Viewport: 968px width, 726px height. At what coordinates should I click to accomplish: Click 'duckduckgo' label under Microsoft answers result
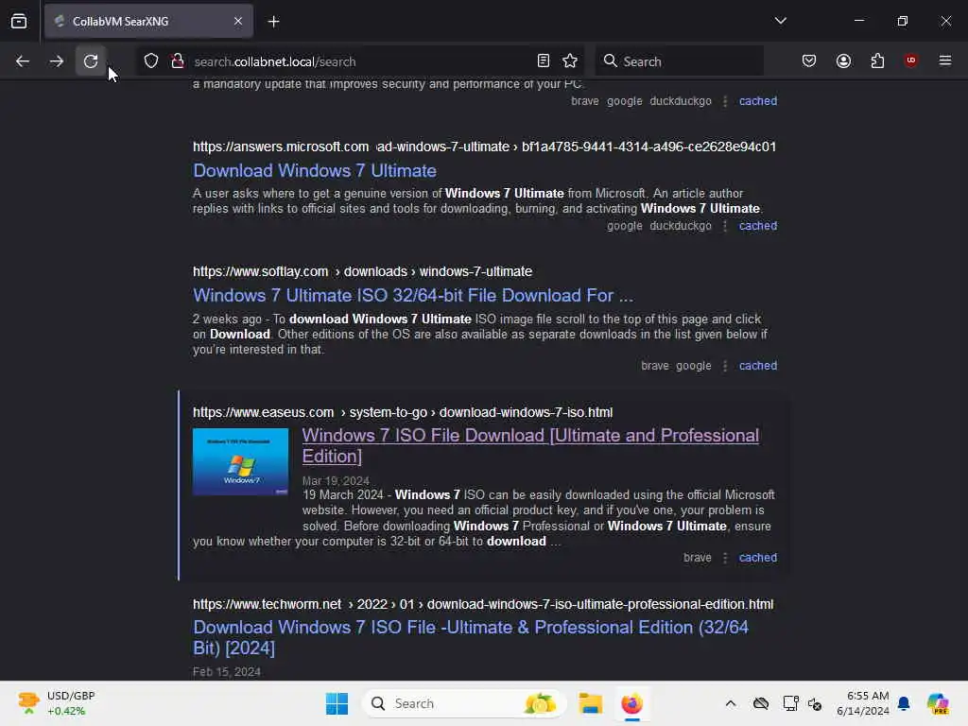681,226
